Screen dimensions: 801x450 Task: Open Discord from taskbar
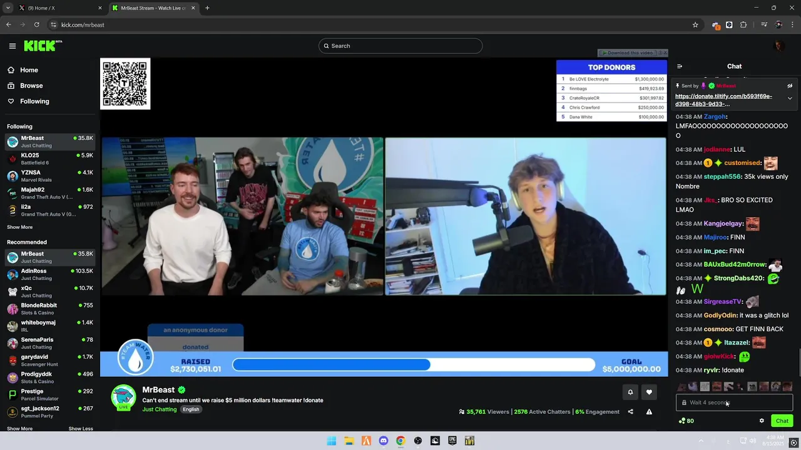pyautogui.click(x=383, y=441)
